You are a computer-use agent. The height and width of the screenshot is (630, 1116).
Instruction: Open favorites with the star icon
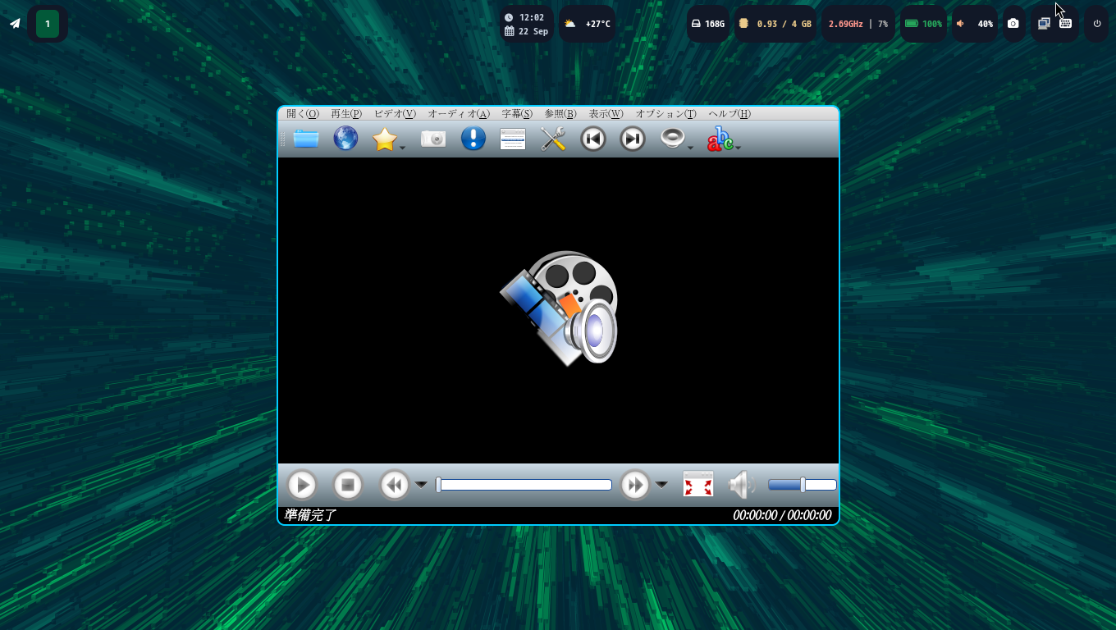[385, 139]
